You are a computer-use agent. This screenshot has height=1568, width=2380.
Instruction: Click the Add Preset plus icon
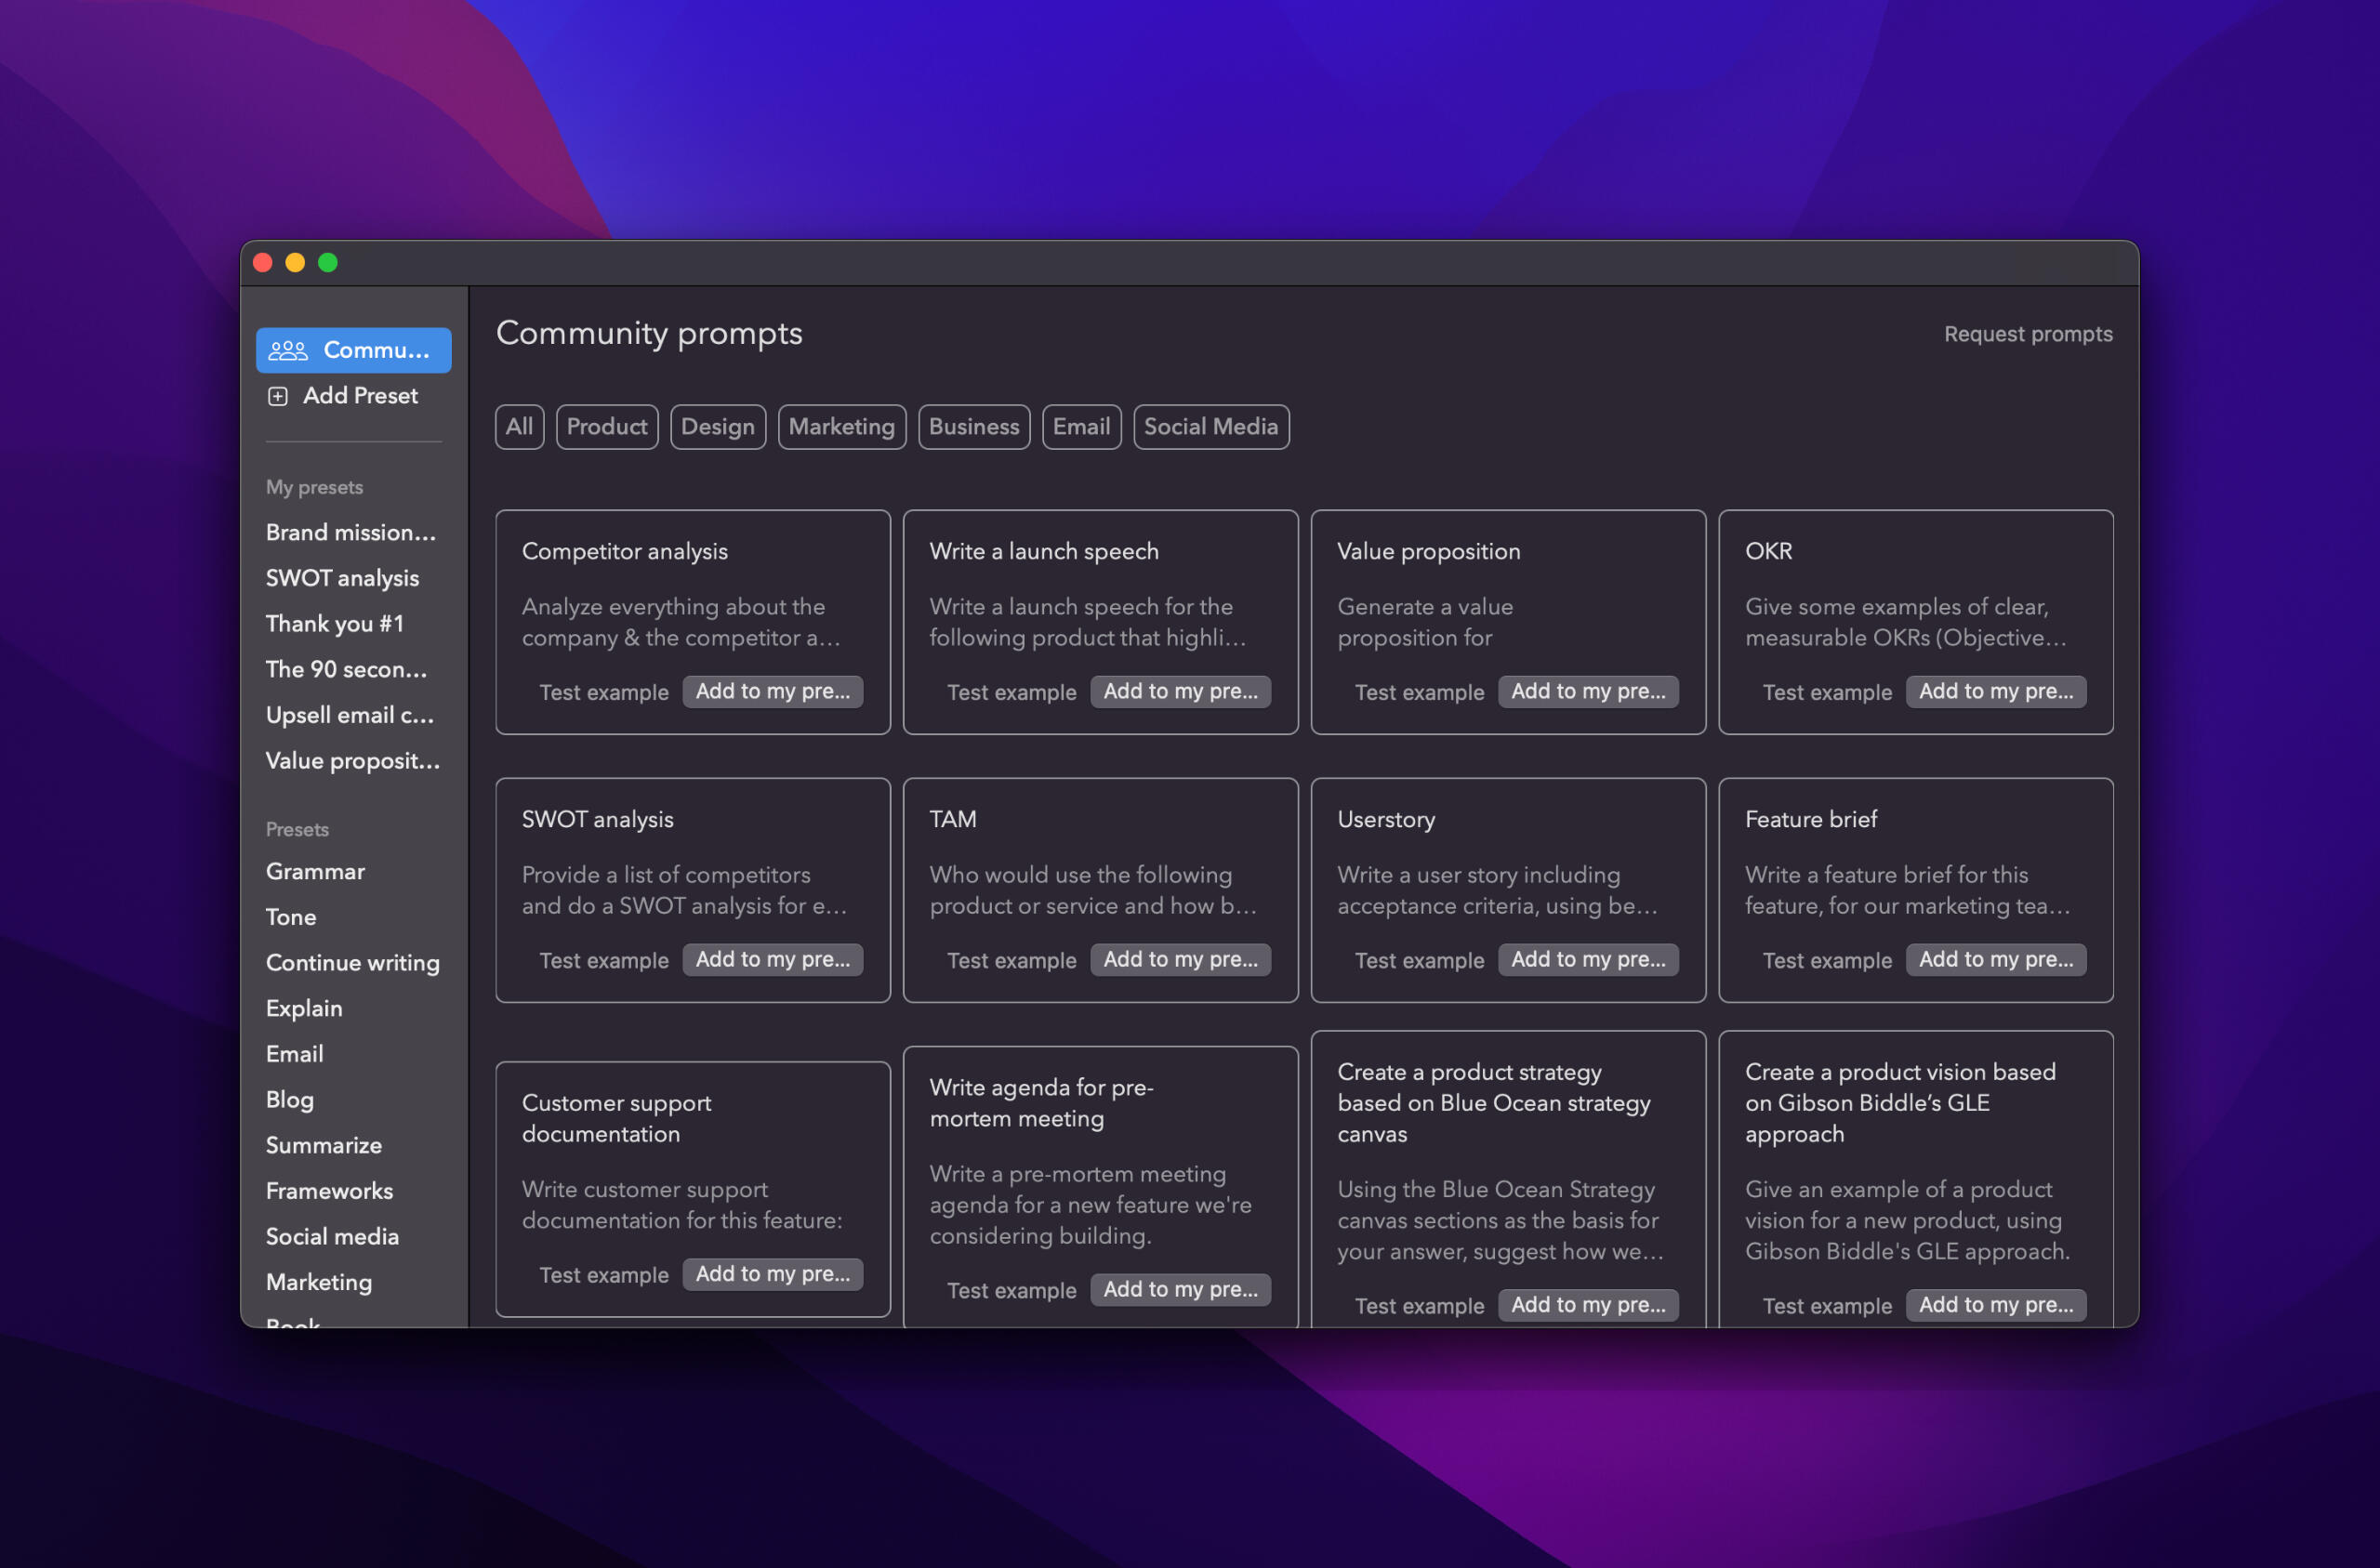pyautogui.click(x=278, y=396)
